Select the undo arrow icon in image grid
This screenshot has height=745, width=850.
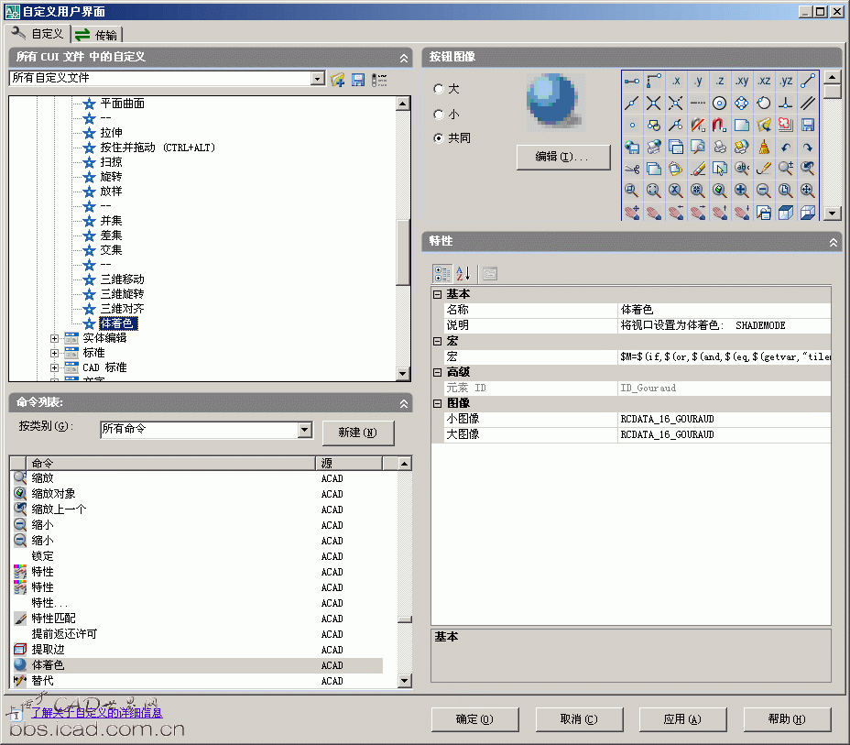click(786, 147)
